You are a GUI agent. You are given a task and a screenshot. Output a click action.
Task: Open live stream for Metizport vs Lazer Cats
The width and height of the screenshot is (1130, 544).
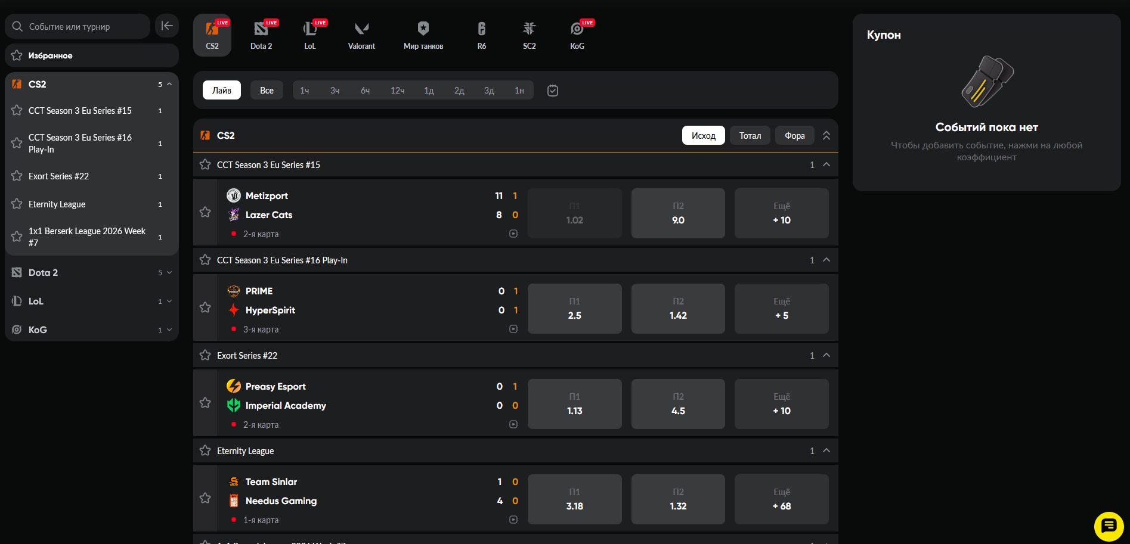[x=513, y=234]
